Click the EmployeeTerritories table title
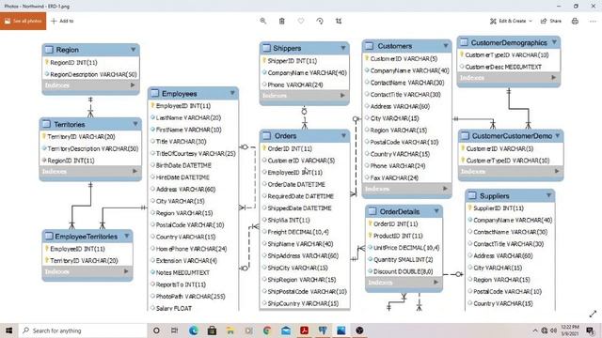 86,237
